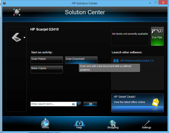Maximize the HP Solution Center window
This screenshot has width=169, height=133.
[x=156, y=2]
